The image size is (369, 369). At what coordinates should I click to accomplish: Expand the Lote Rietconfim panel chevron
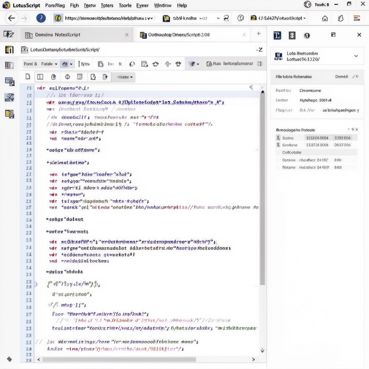pos(356,56)
